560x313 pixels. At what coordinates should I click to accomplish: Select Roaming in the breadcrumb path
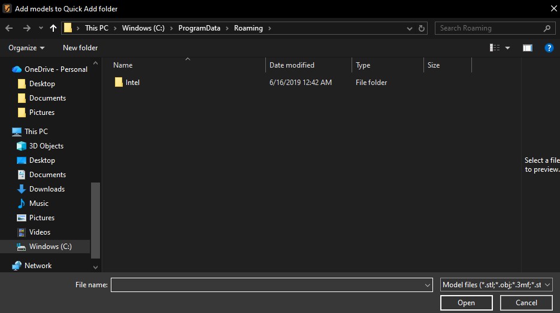[x=248, y=28]
